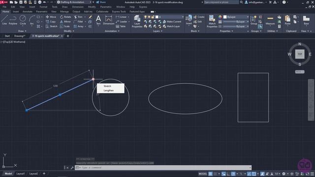Expand the Modify panel
The width and height of the screenshot is (315, 177).
(x=69, y=31)
